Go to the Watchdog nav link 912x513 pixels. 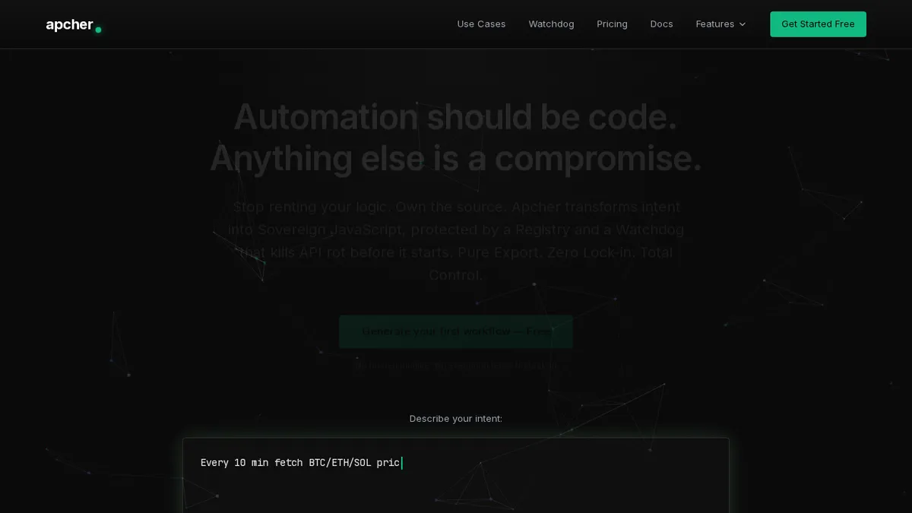tap(551, 24)
